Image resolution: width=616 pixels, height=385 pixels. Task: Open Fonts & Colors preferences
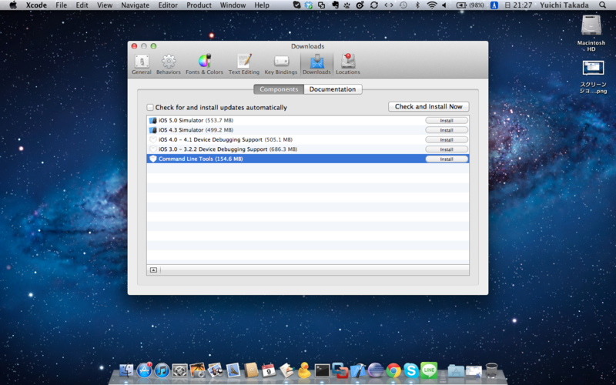(x=204, y=65)
